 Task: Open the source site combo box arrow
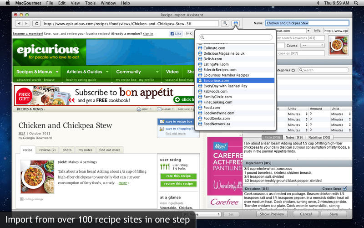click(x=308, y=31)
